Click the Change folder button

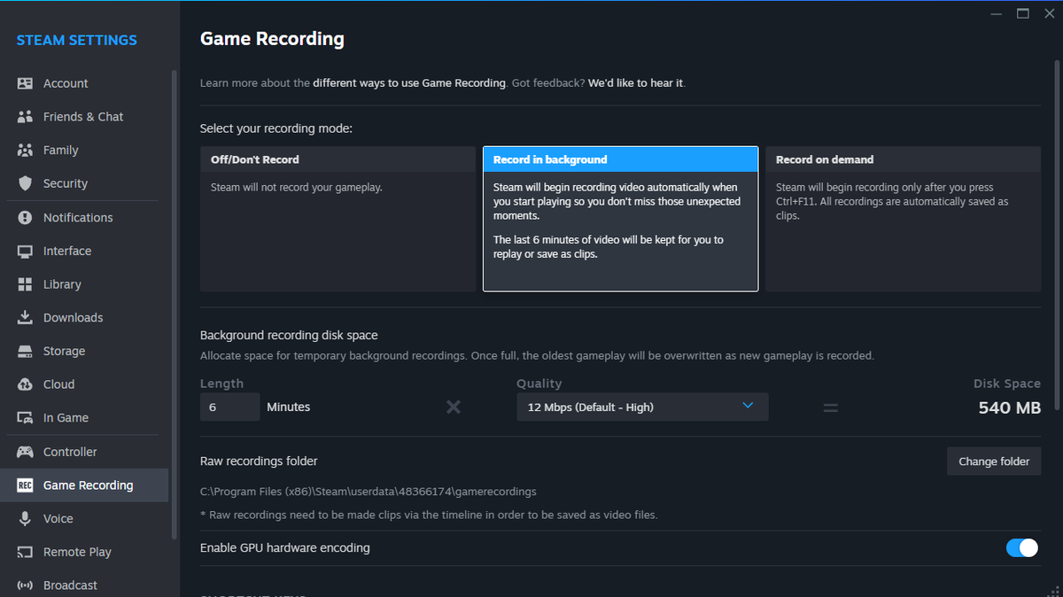click(994, 461)
